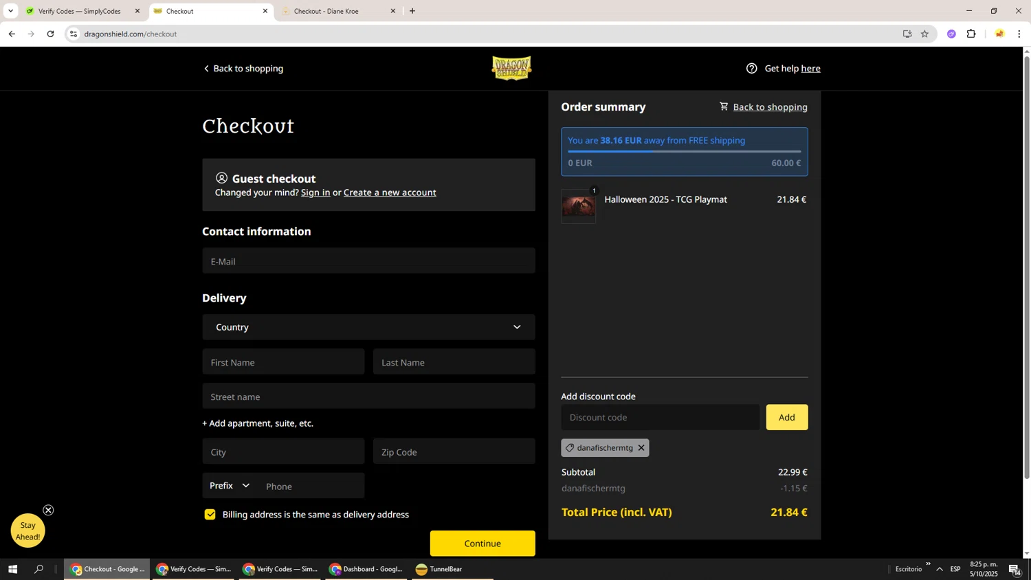The width and height of the screenshot is (1031, 580).
Task: Open the Windows Start menu
Action: point(12,569)
